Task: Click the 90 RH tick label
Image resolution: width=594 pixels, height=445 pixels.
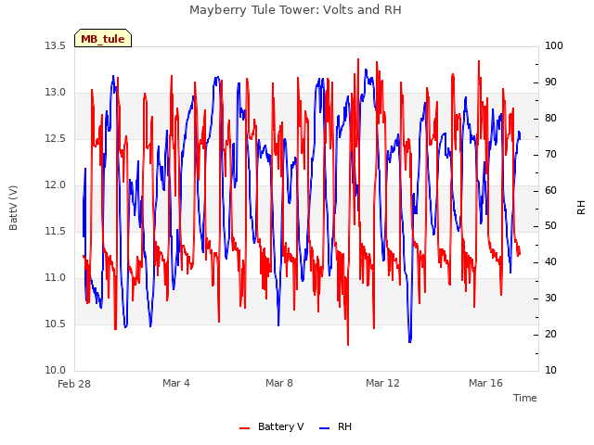Action: pos(550,83)
